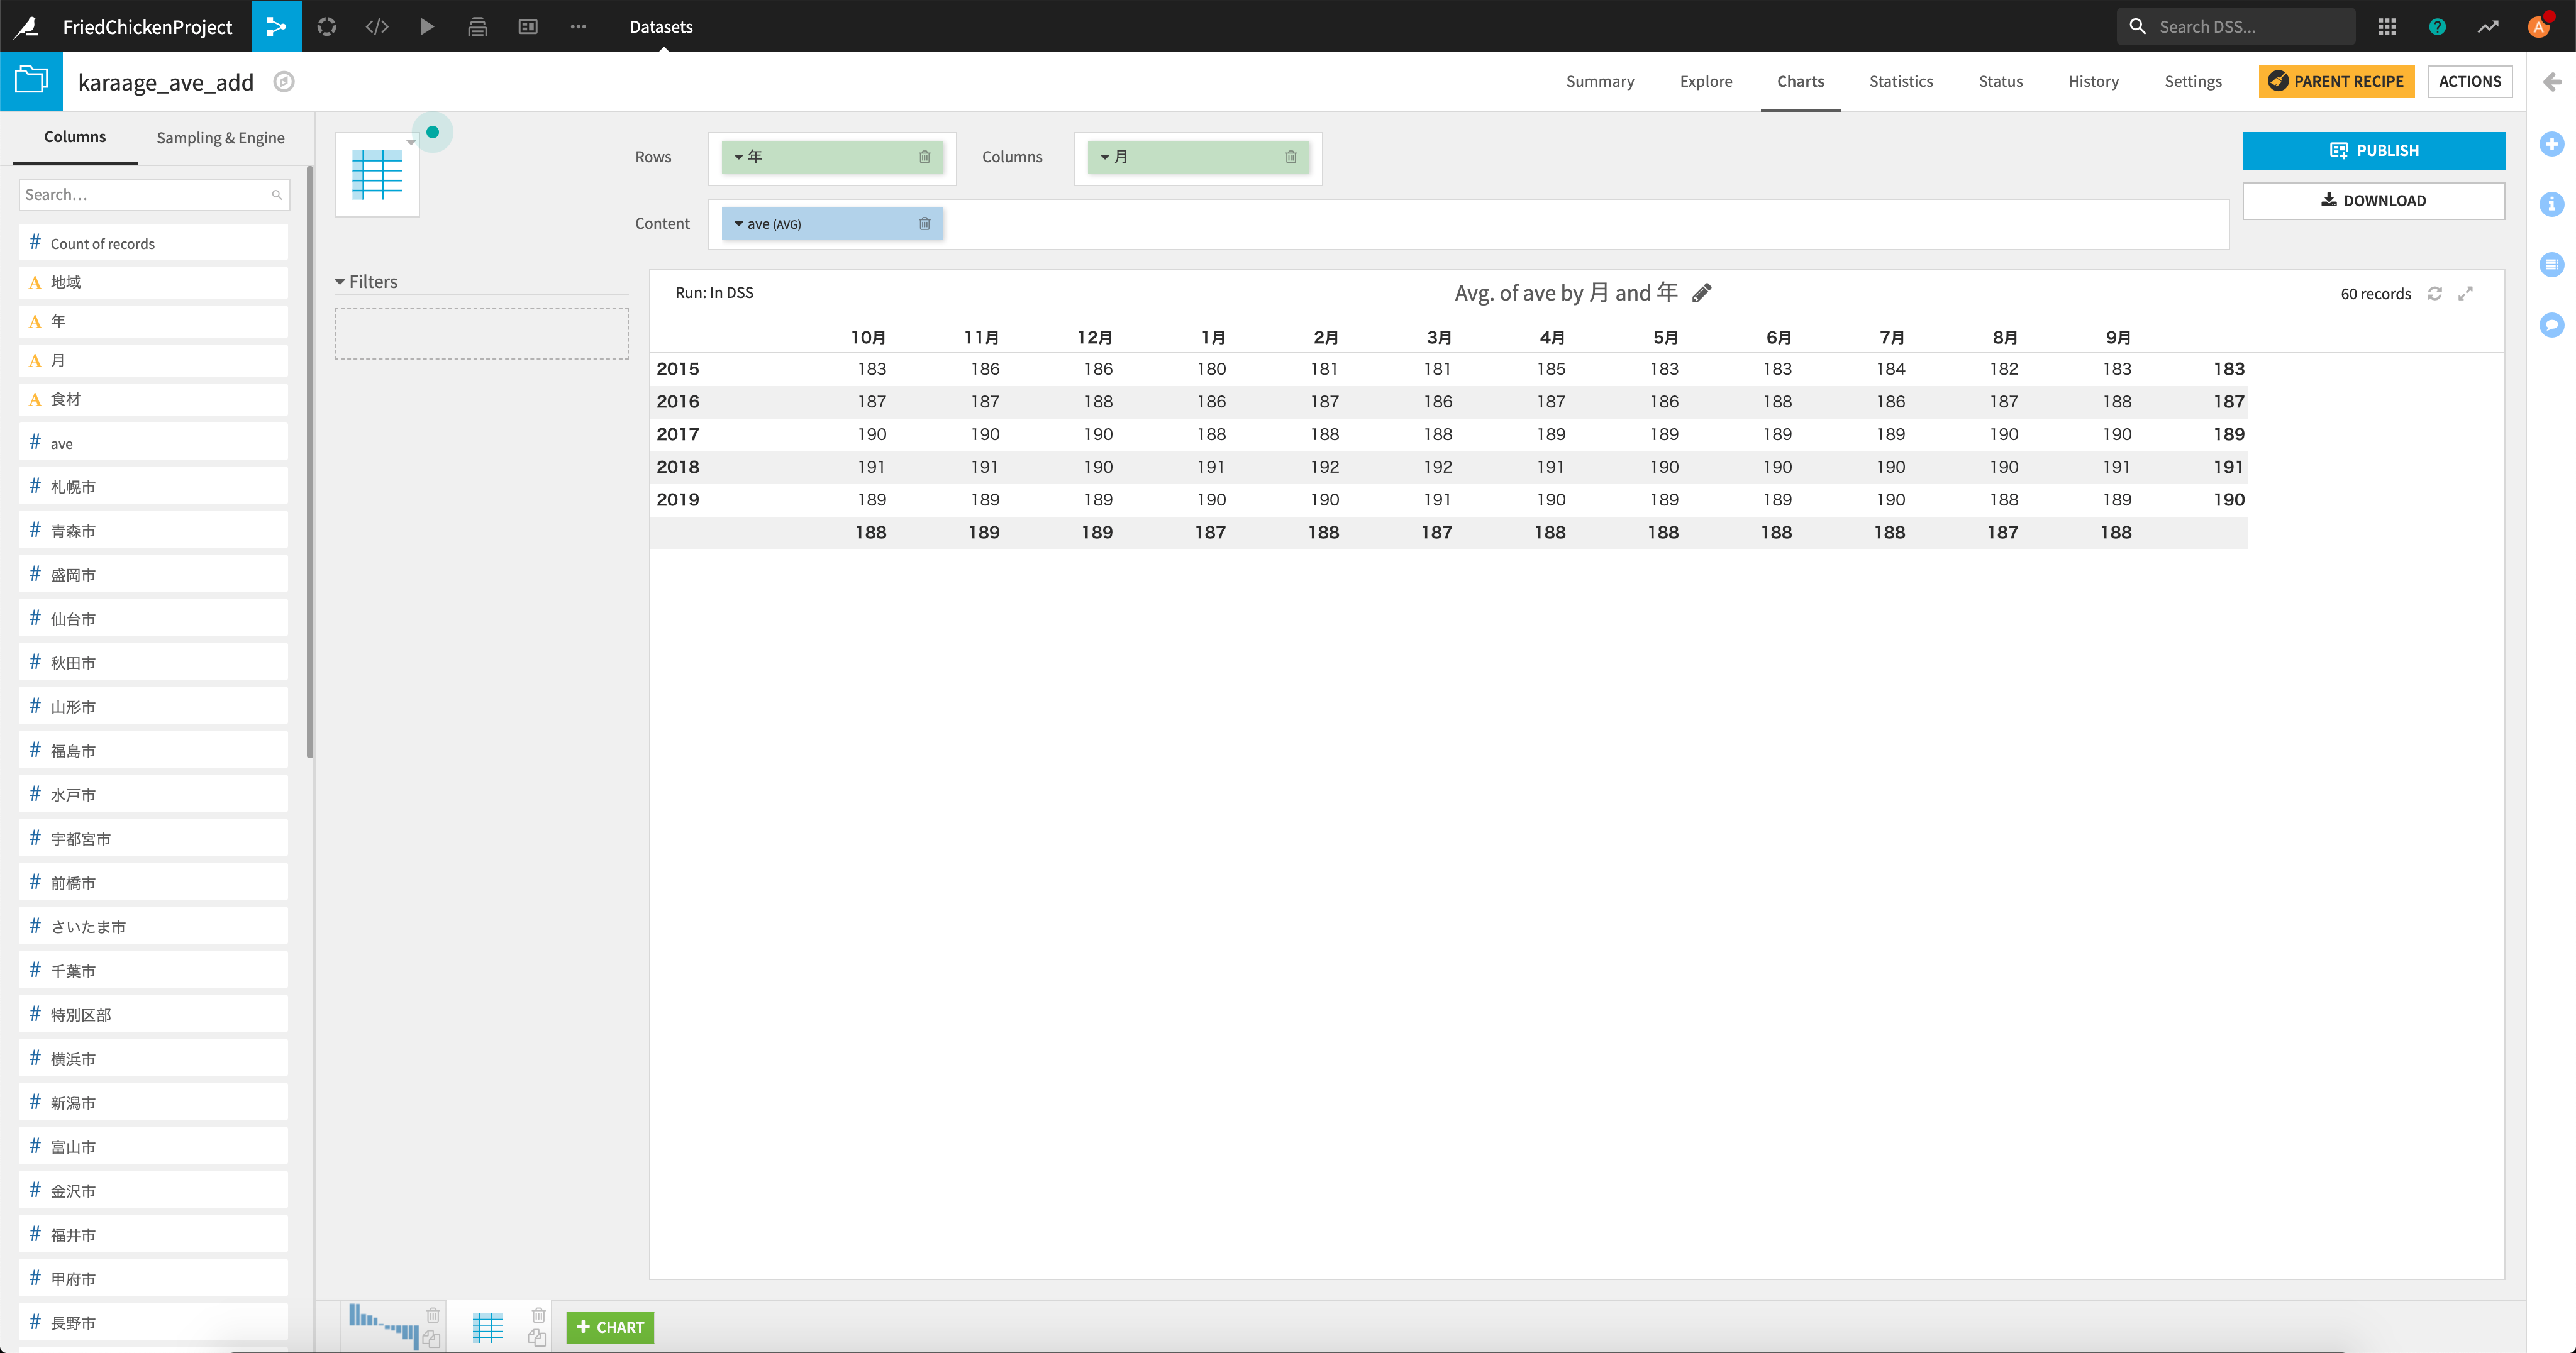Expand chart to fullscreen via arrows icon
Viewport: 2576px width, 1353px height.
(2466, 293)
